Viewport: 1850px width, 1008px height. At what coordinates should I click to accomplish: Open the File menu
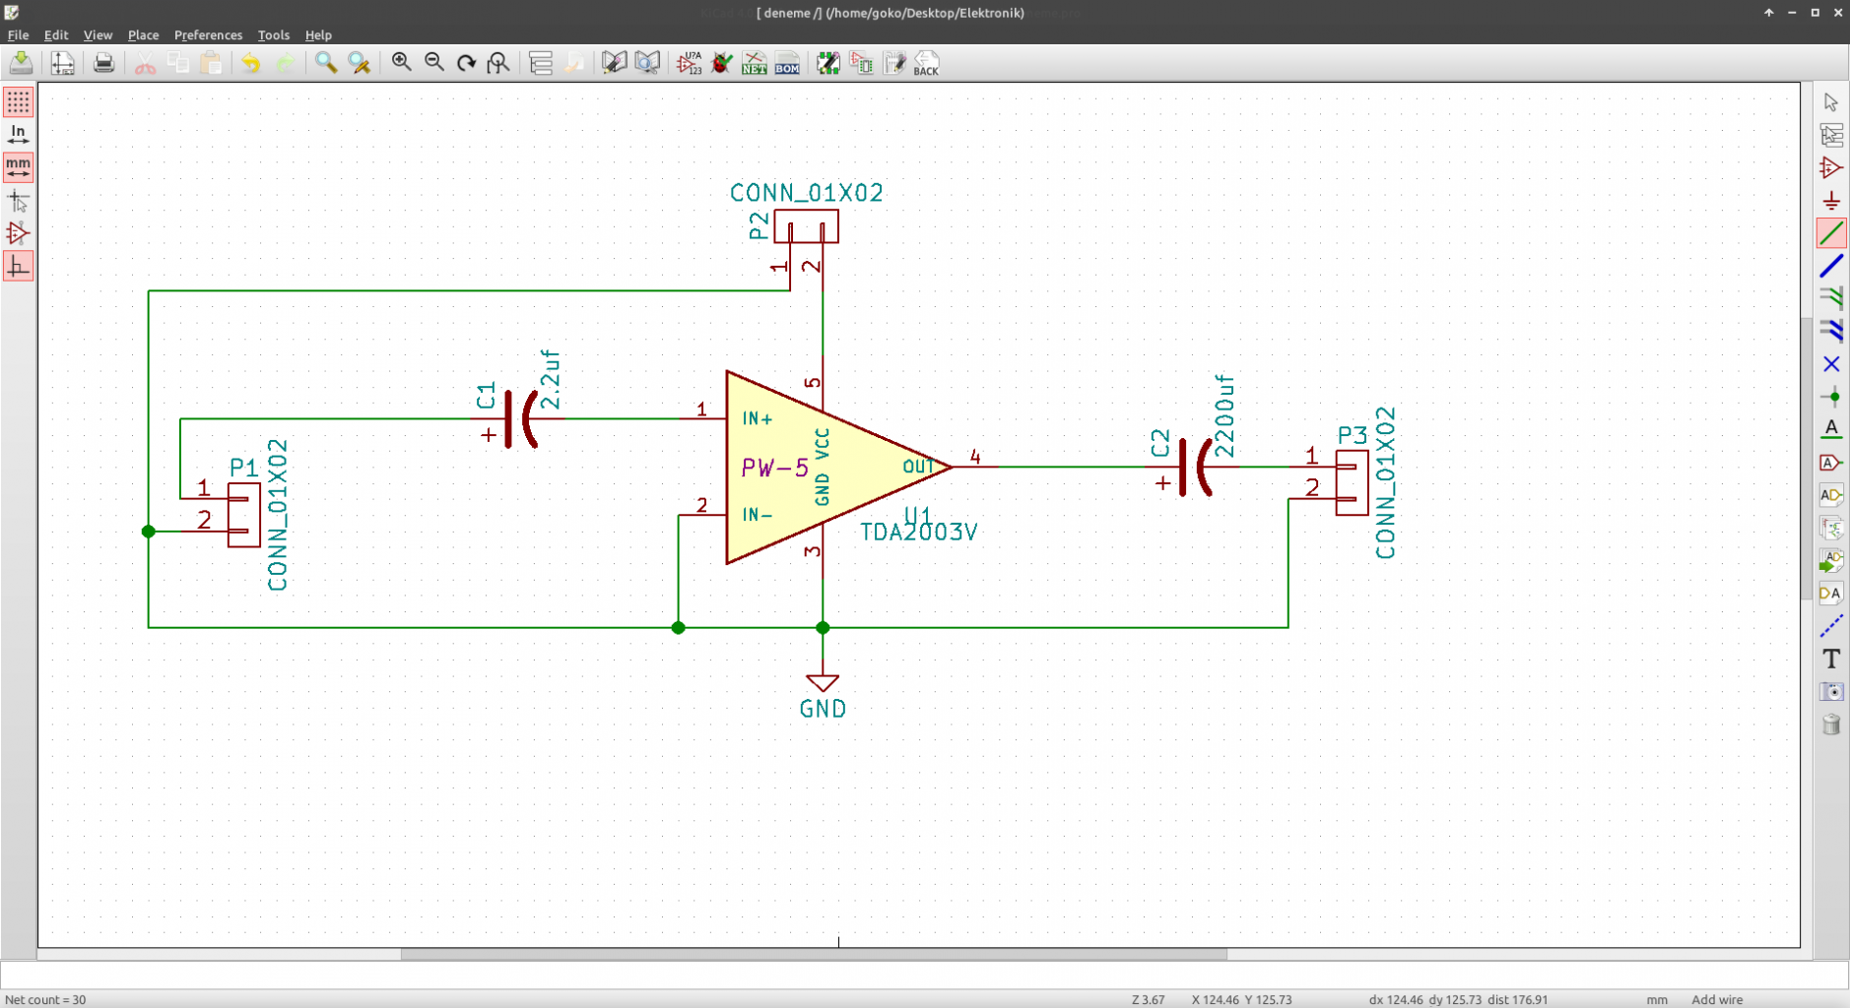(x=18, y=34)
